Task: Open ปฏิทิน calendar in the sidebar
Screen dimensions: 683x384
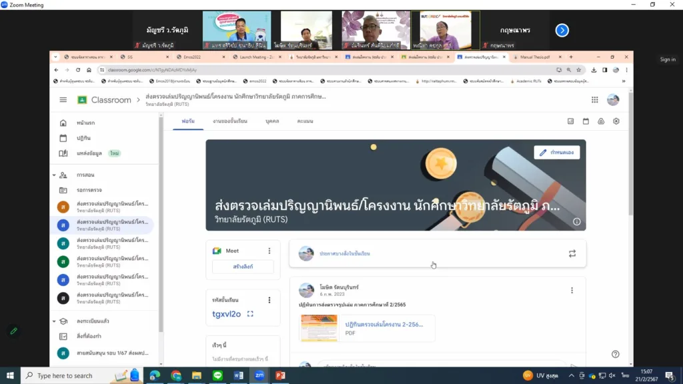Action: coord(83,138)
